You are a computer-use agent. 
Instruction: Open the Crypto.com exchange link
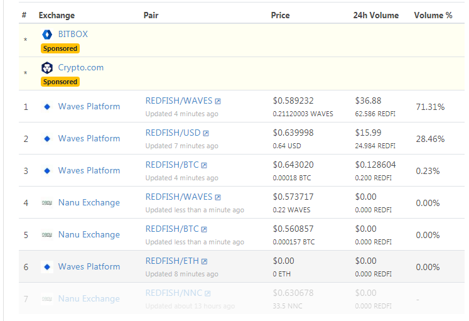[81, 68]
